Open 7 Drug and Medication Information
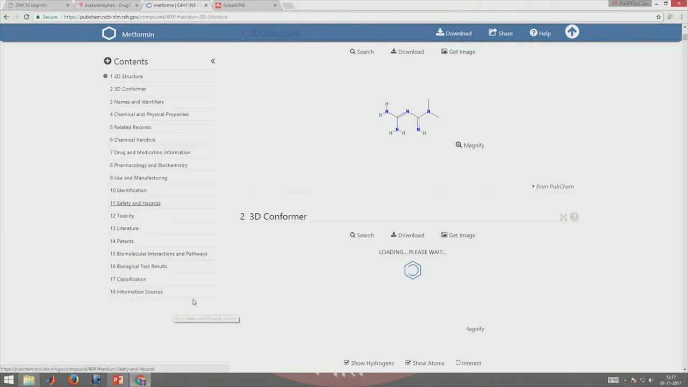This screenshot has height=387, width=688. click(x=150, y=152)
